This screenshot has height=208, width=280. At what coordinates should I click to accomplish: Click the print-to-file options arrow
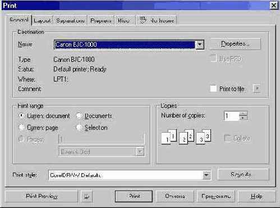pyautogui.click(x=257, y=89)
